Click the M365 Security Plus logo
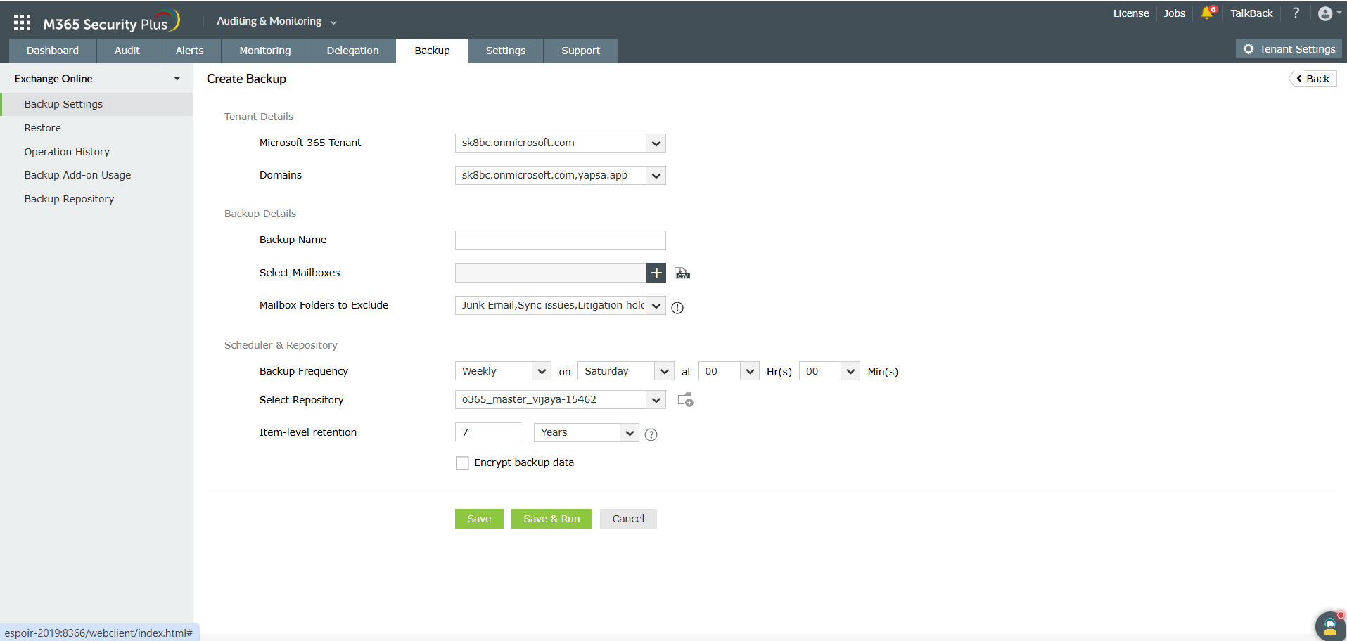This screenshot has width=1347, height=641. click(x=111, y=22)
